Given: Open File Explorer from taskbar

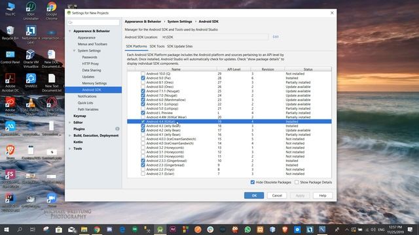Looking at the screenshot, I should click(84, 229).
